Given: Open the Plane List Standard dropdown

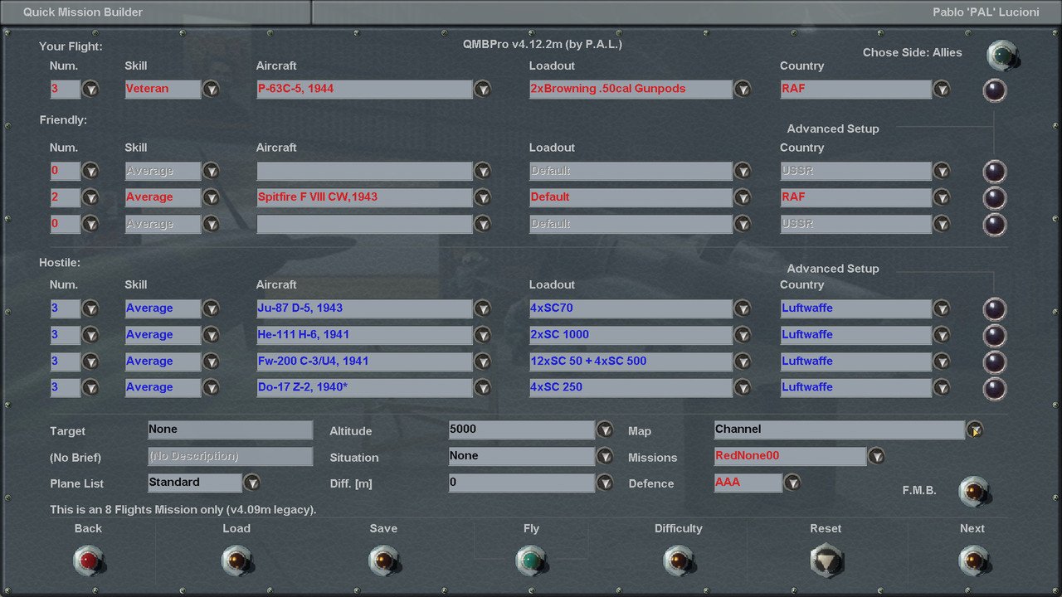Looking at the screenshot, I should [251, 483].
